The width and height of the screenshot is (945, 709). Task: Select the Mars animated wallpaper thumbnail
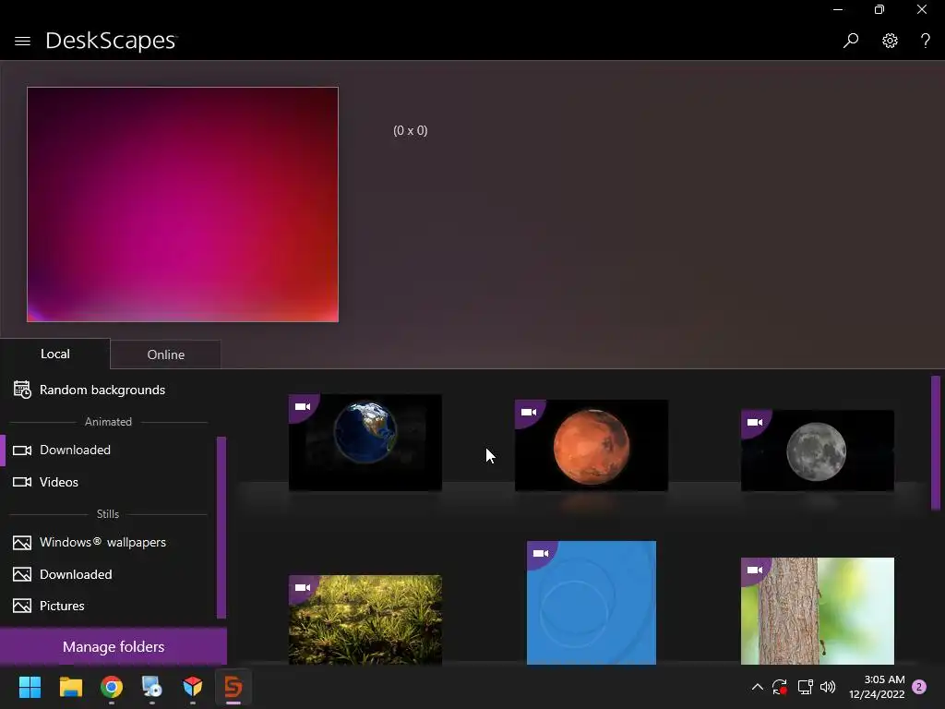[592, 445]
